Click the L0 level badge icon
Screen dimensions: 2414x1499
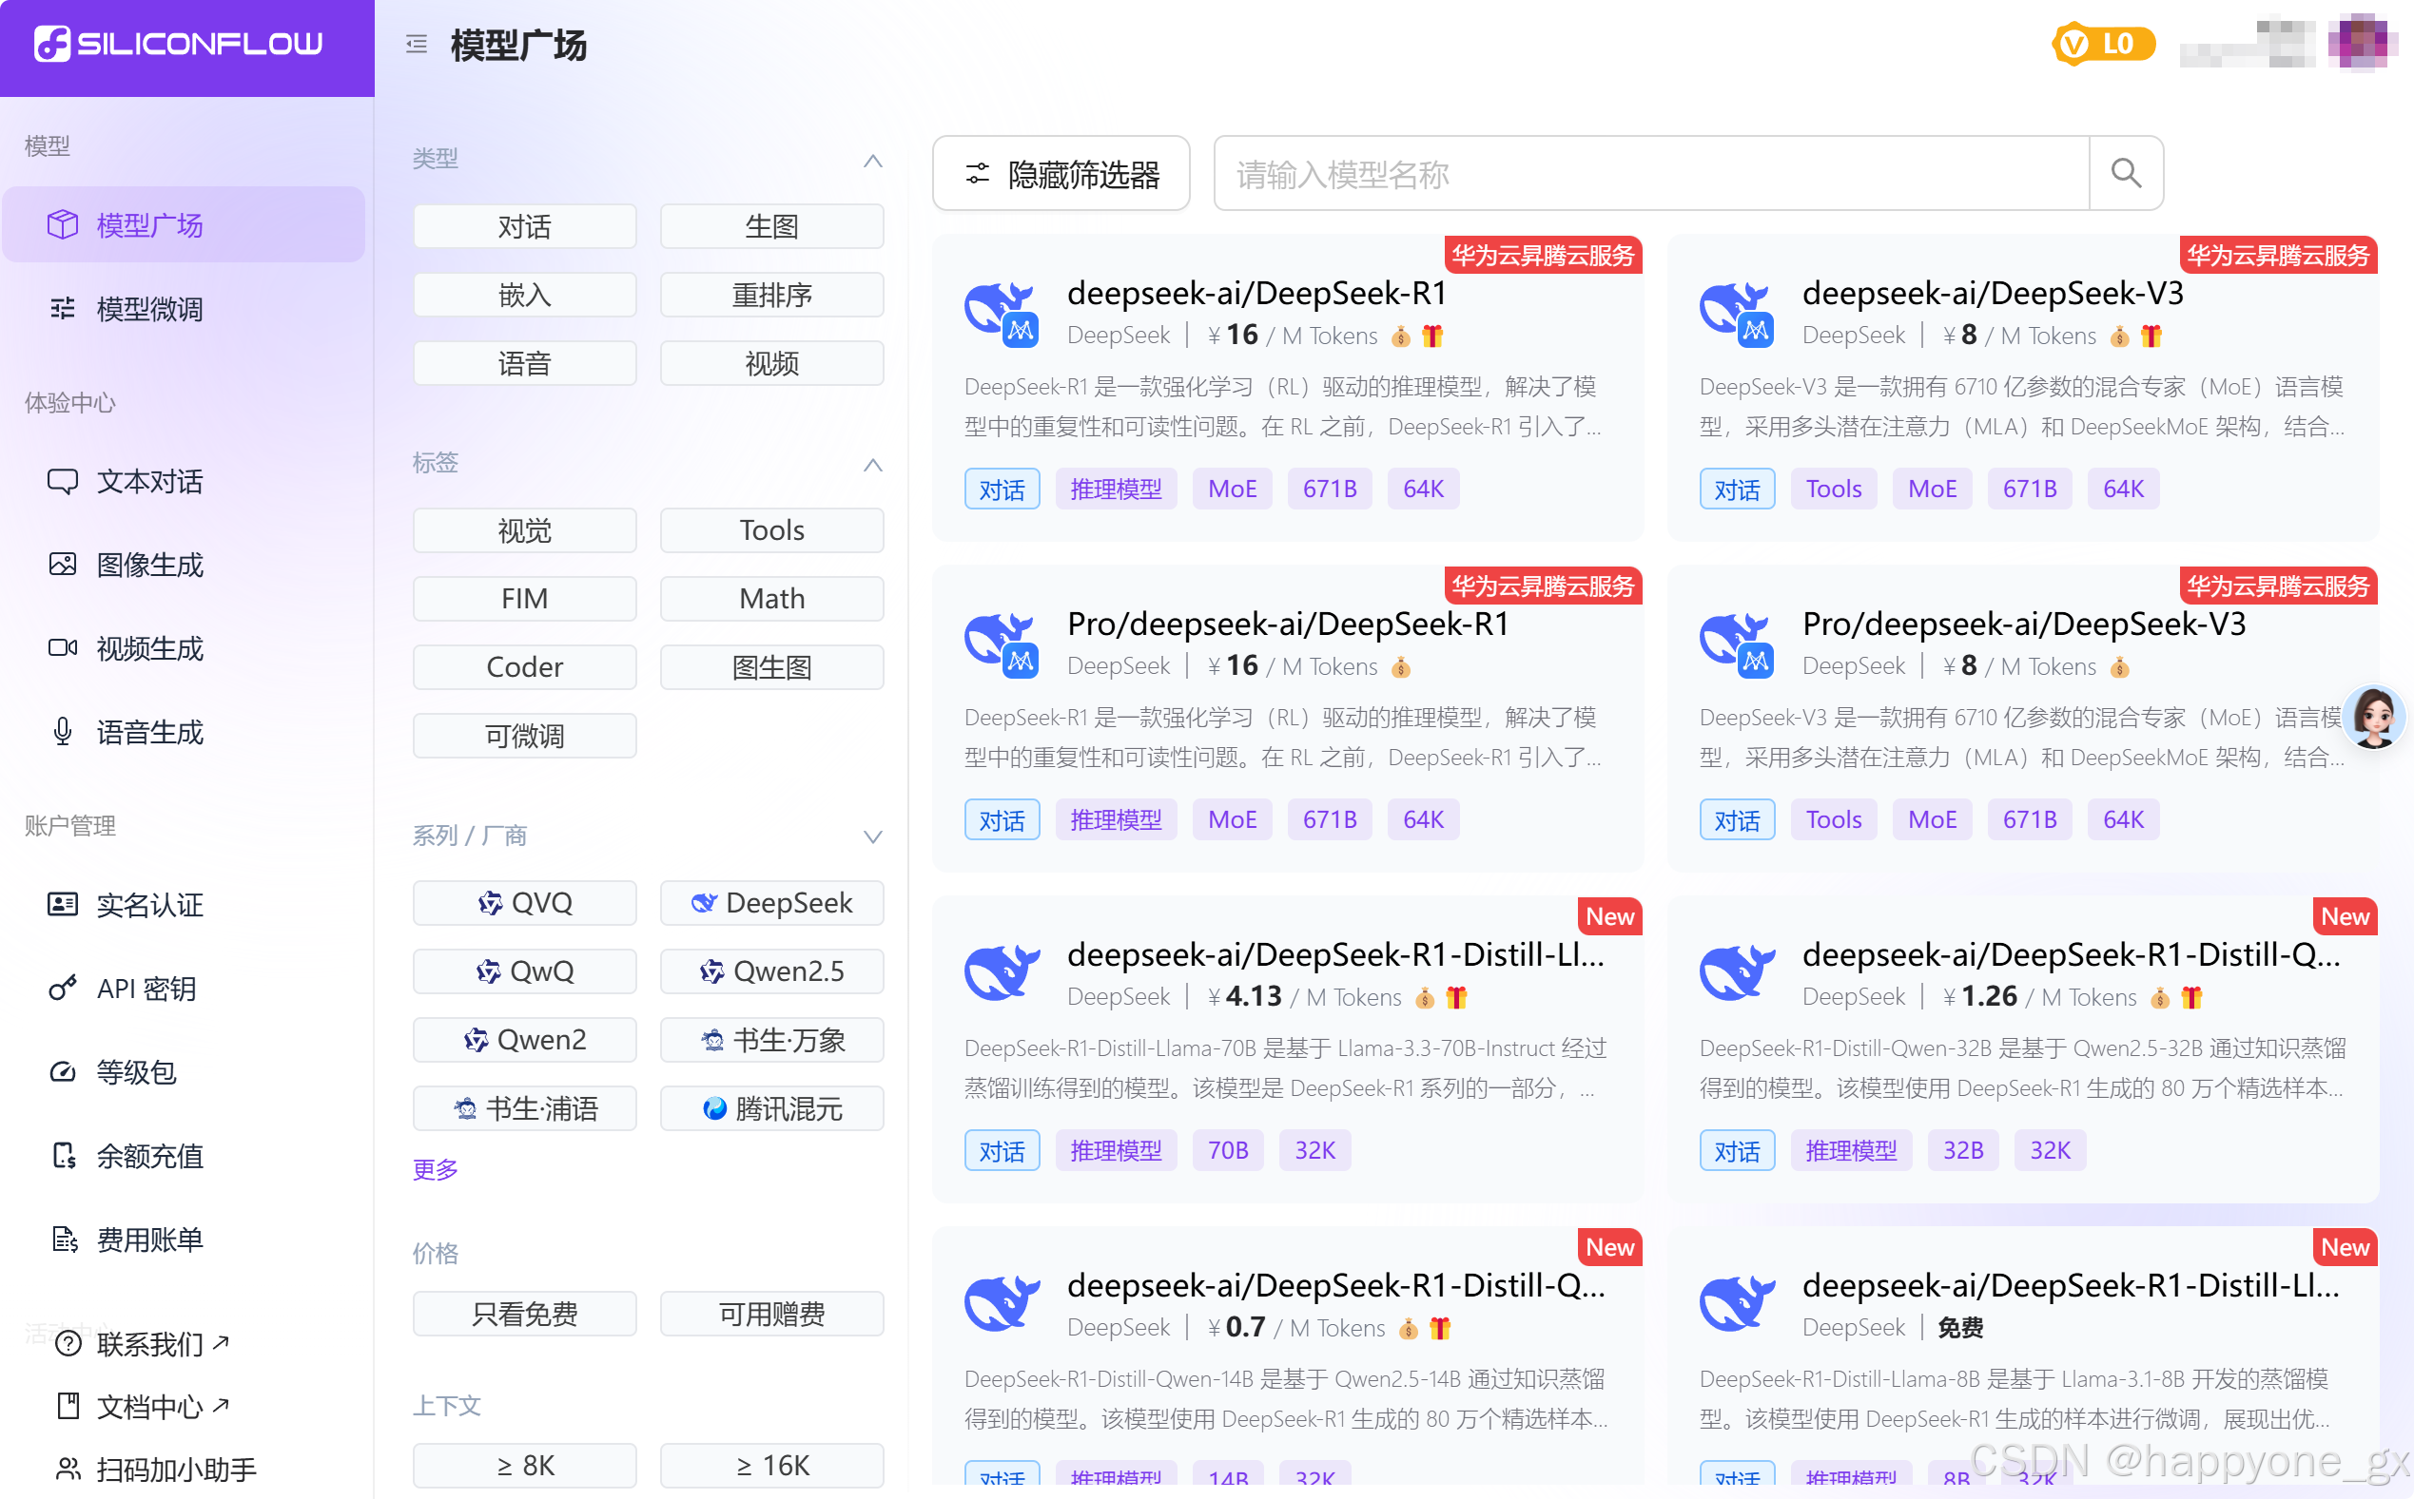2103,45
